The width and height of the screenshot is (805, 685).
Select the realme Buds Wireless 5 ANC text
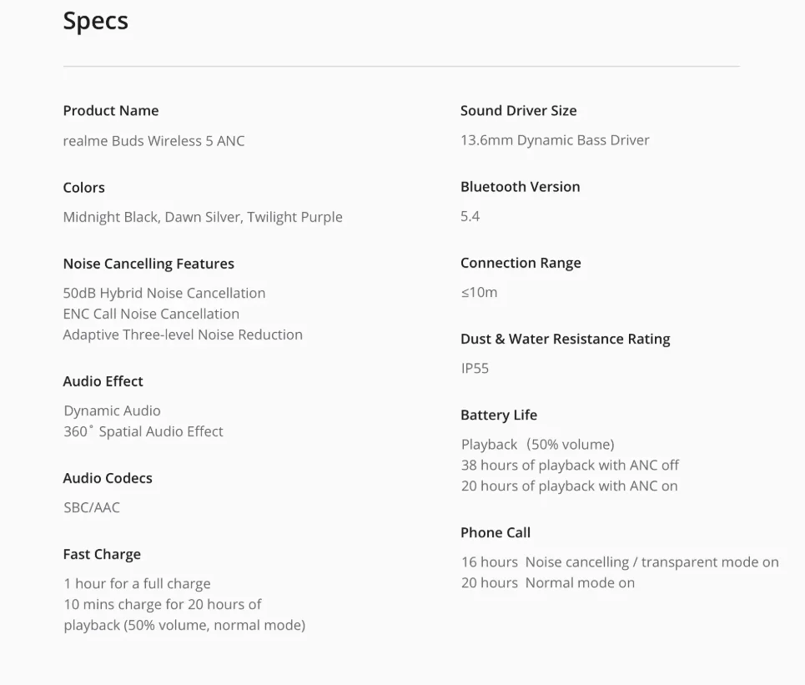[154, 141]
